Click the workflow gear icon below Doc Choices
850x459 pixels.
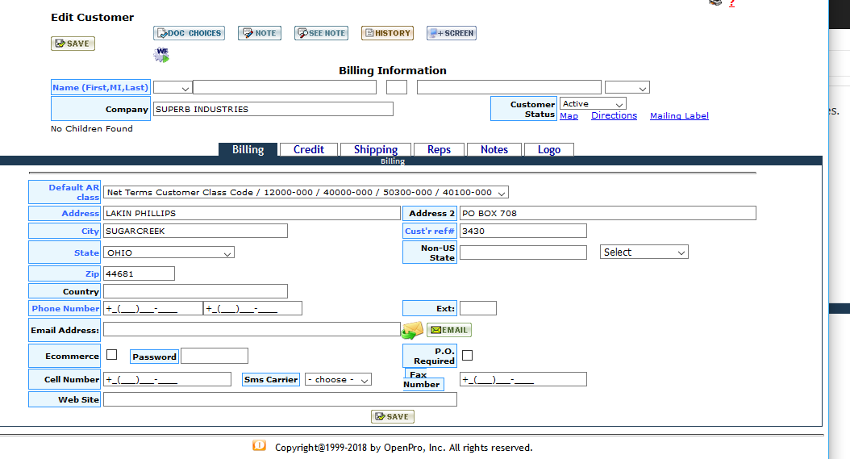162,56
